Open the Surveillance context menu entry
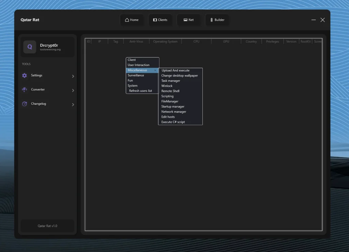The height and width of the screenshot is (252, 349). click(x=136, y=75)
